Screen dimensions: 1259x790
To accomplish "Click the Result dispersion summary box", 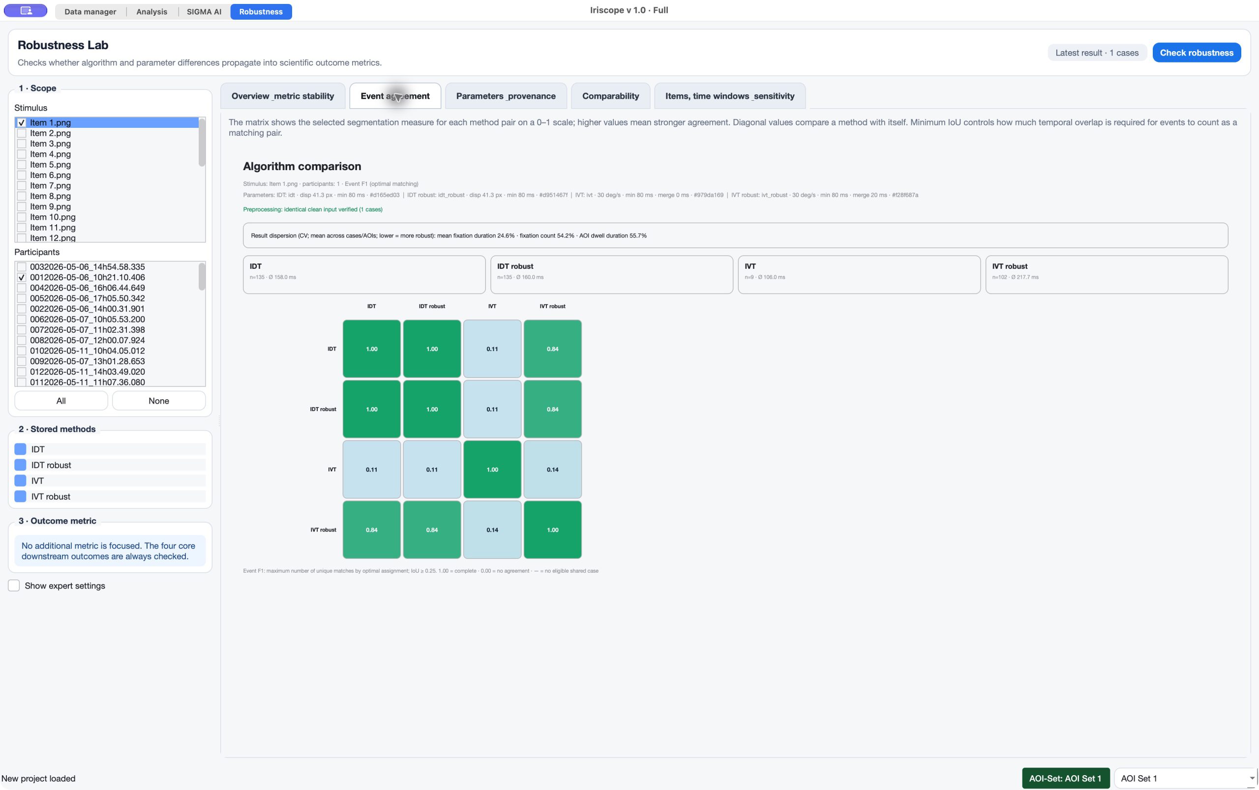I will coord(735,235).
